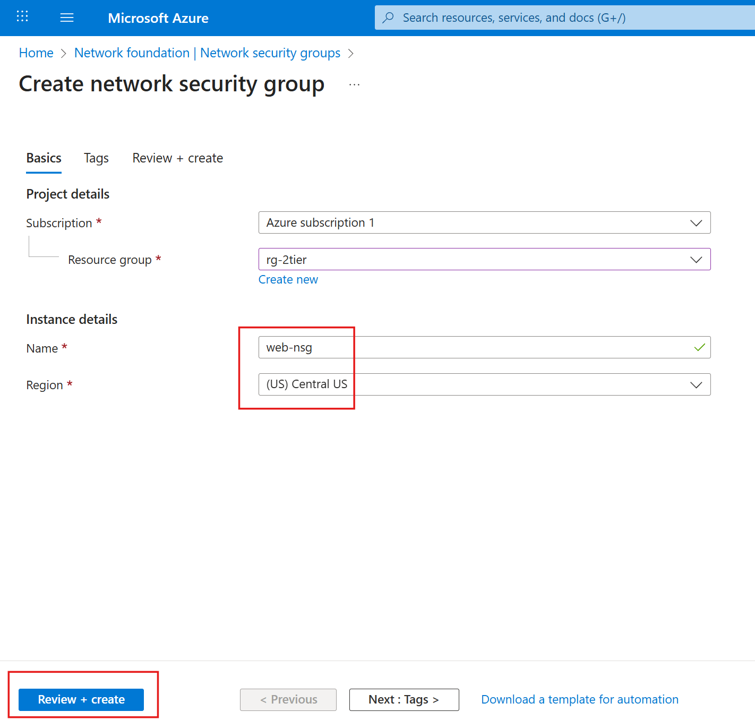Click the Next : Tags button
The image size is (755, 720).
tap(404, 699)
